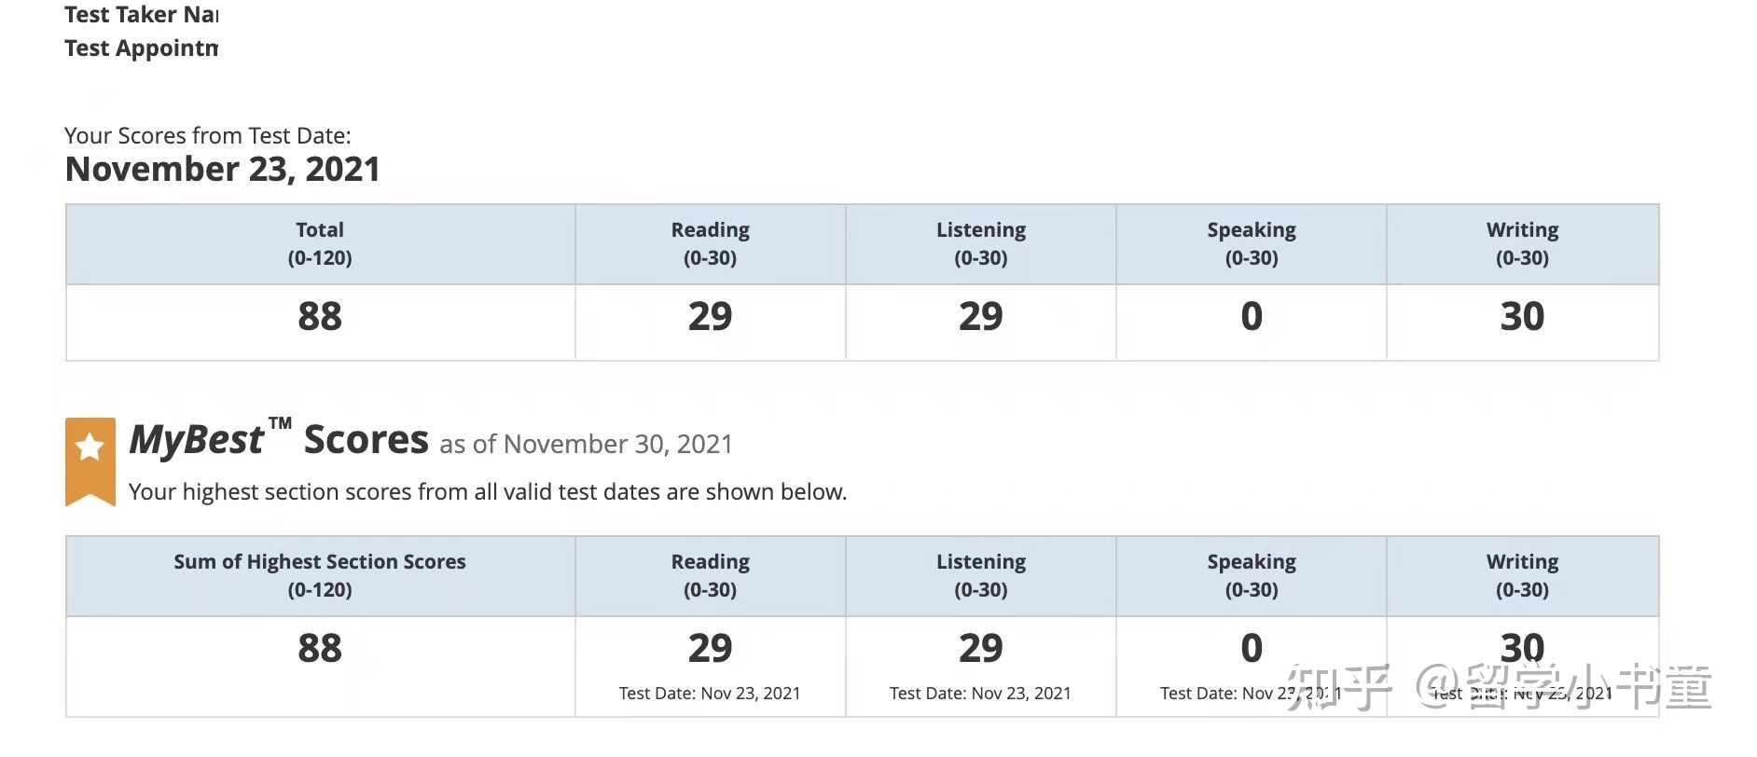1757x757 pixels.
Task: Click the highest section scores description sentence
Action: click(x=487, y=492)
